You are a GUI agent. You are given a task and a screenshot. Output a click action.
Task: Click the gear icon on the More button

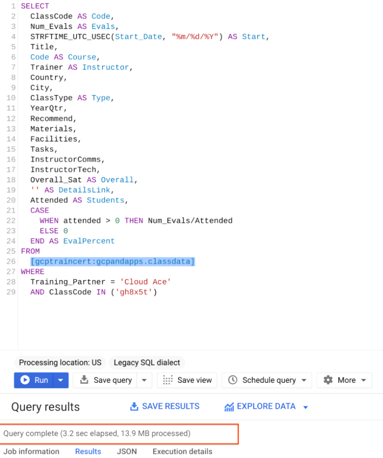328,380
